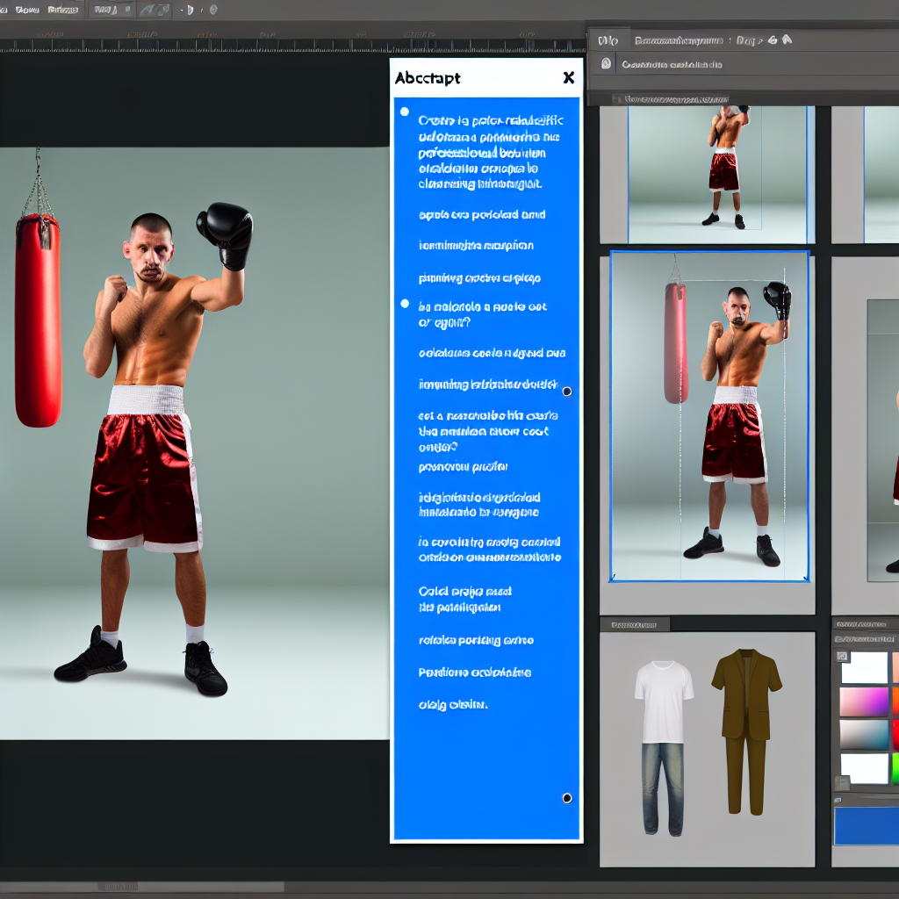Click the gray icon below the swatches
The image size is (899, 899).
point(843,782)
